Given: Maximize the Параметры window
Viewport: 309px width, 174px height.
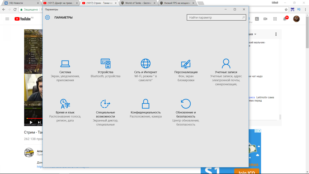Looking at the screenshot, I should pyautogui.click(x=235, y=9).
